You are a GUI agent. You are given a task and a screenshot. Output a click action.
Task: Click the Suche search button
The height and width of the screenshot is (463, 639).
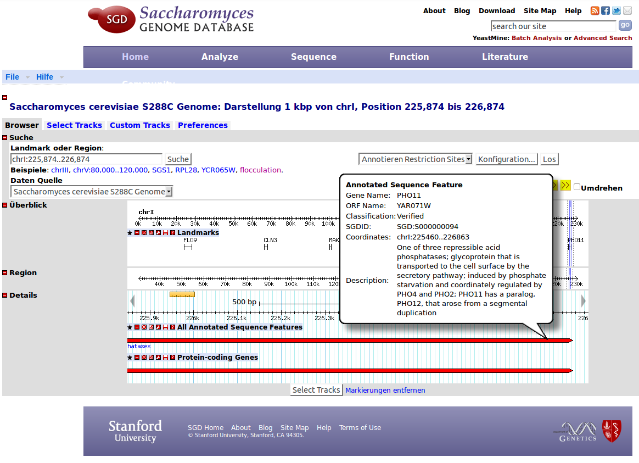[178, 159]
